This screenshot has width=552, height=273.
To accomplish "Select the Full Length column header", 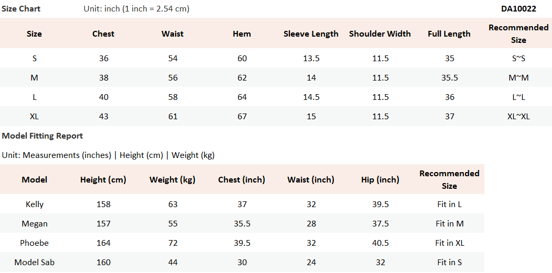I will click(x=449, y=34).
